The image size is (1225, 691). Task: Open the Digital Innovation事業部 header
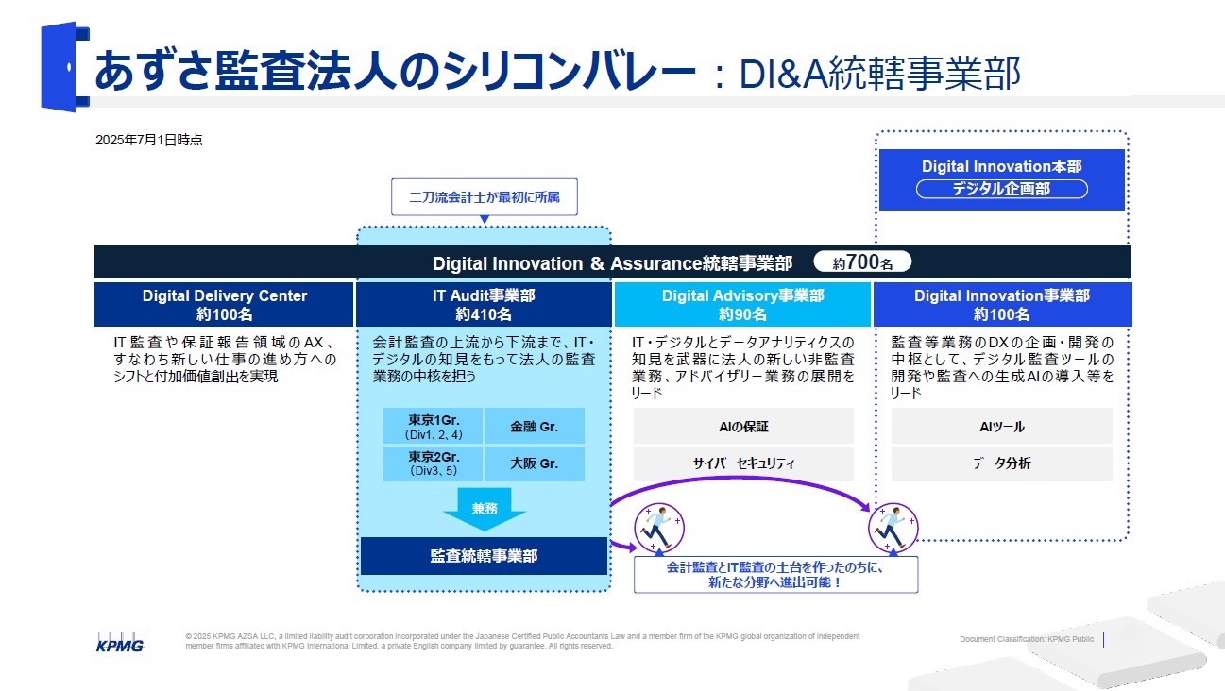pyautogui.click(x=1001, y=305)
